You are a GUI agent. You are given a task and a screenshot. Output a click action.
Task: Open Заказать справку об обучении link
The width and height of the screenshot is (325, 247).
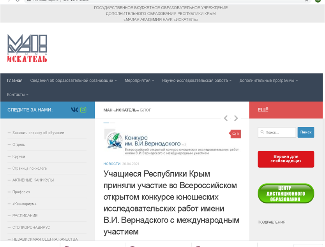38,133
